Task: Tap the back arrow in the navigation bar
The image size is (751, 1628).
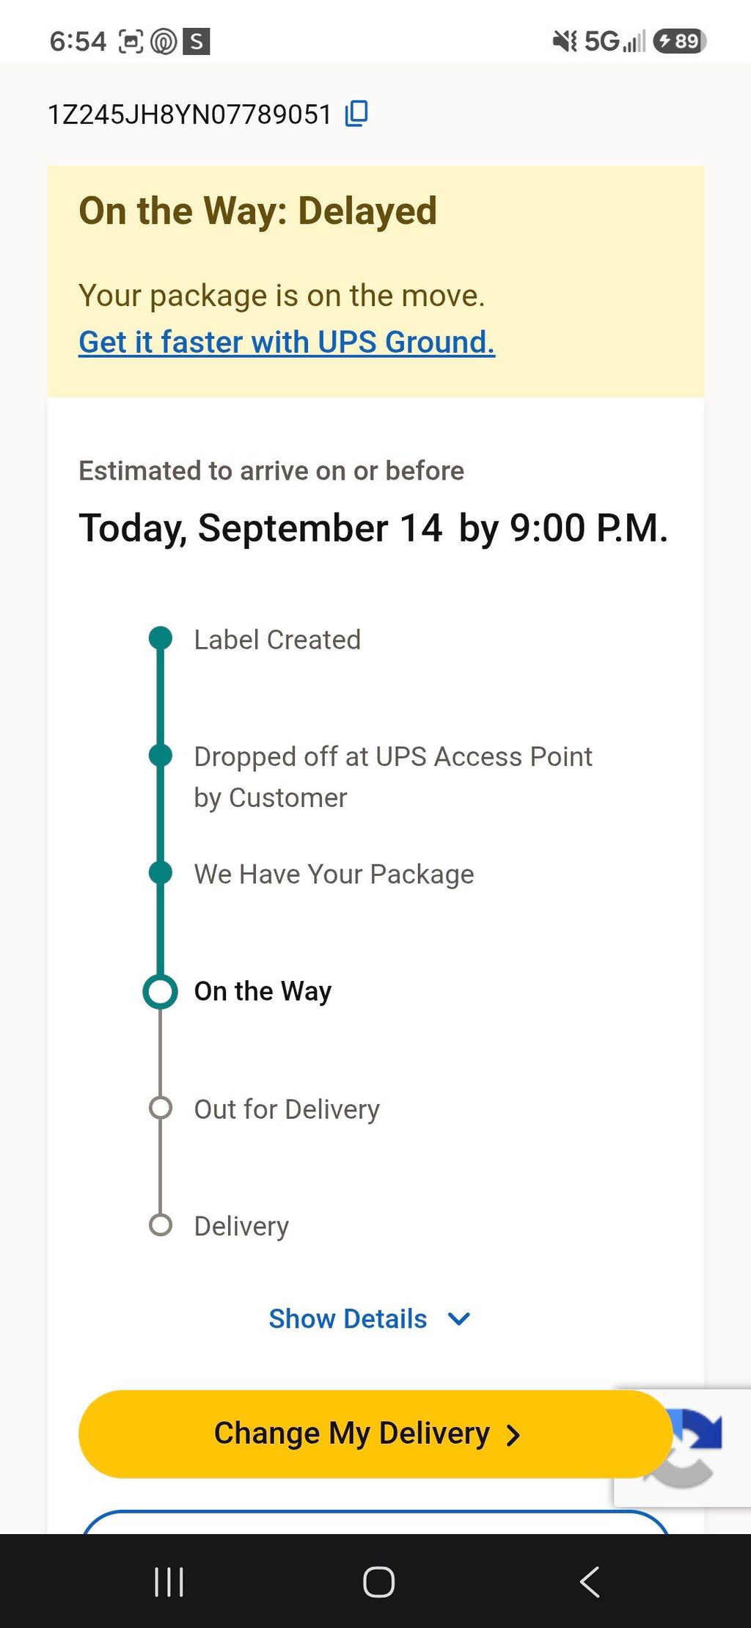Action: [590, 1581]
